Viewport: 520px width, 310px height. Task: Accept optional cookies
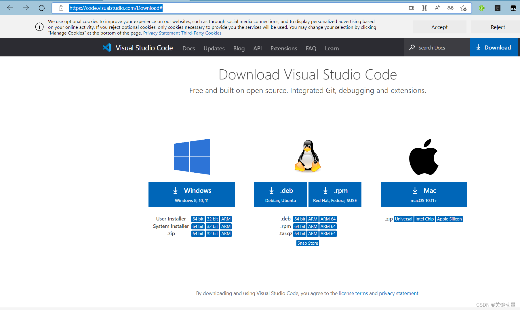(439, 27)
